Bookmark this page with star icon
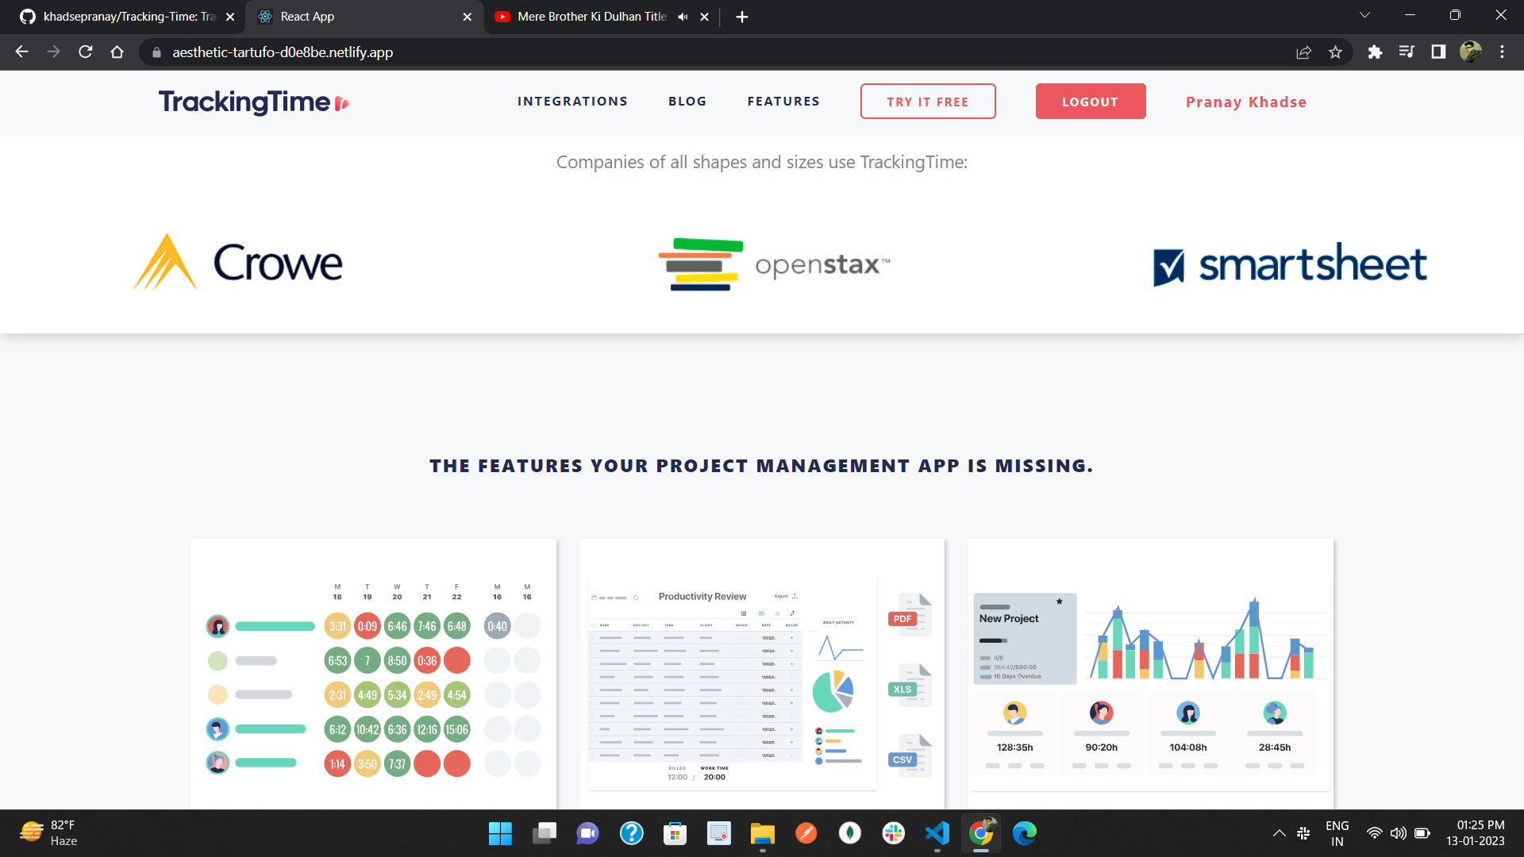 pyautogui.click(x=1335, y=52)
